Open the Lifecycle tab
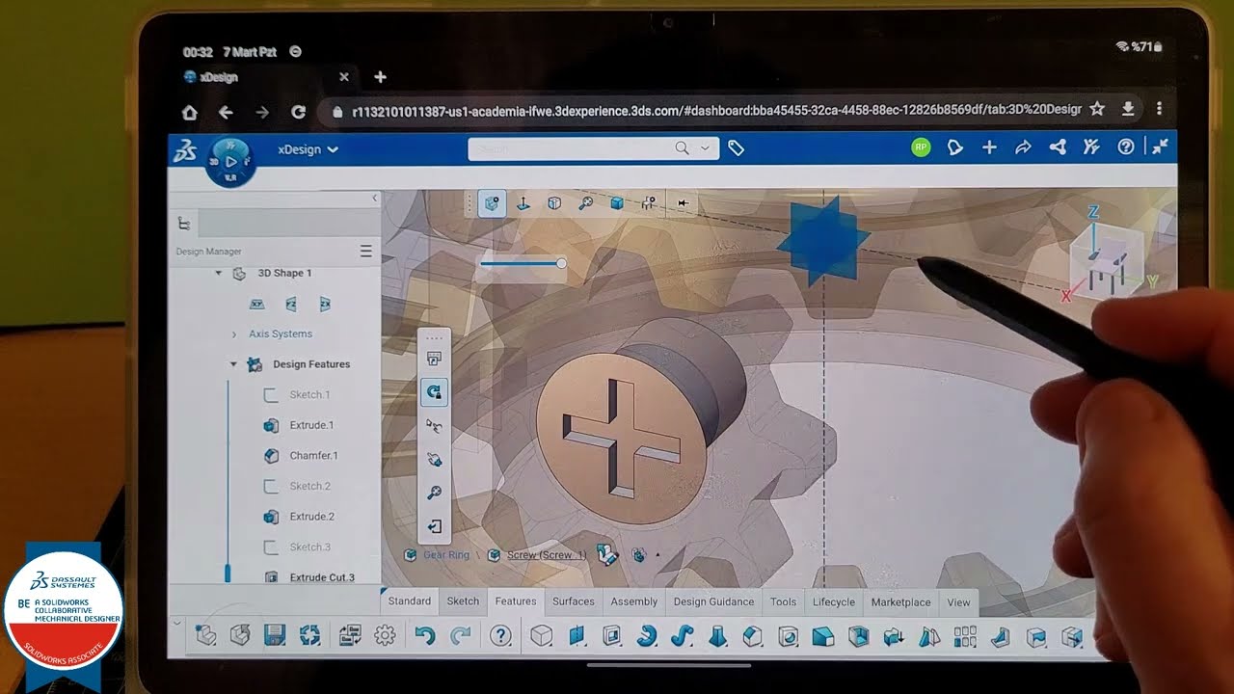1234x694 pixels. [834, 601]
